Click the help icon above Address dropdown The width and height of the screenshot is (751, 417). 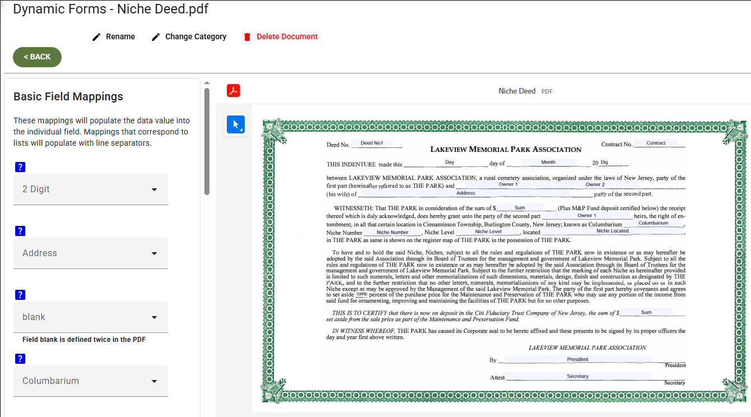[x=20, y=231]
